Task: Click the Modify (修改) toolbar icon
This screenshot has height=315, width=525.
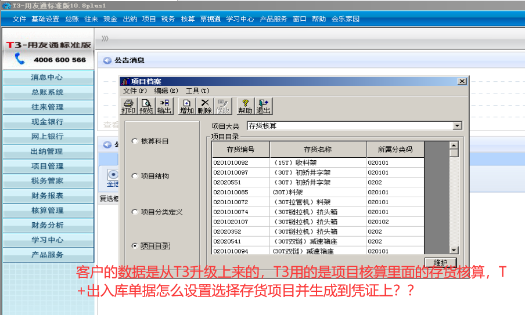Action: (x=222, y=106)
